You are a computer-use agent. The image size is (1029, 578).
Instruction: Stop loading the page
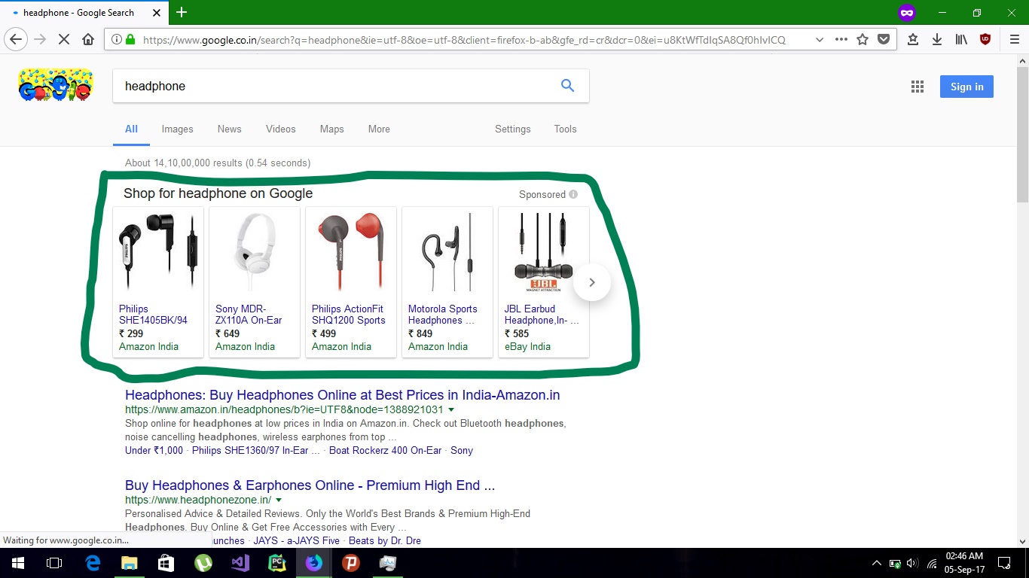(64, 39)
